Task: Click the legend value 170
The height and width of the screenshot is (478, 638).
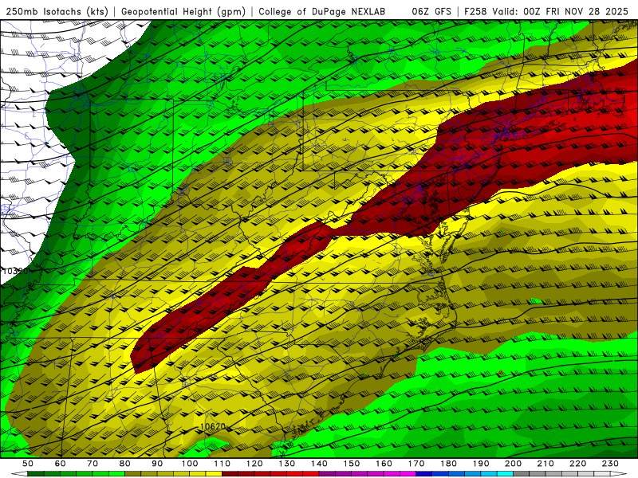Action: 415,464
